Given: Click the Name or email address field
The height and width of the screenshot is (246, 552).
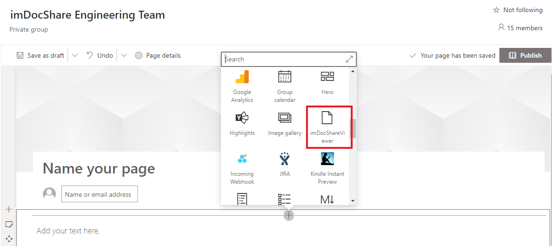Looking at the screenshot, I should (x=100, y=194).
